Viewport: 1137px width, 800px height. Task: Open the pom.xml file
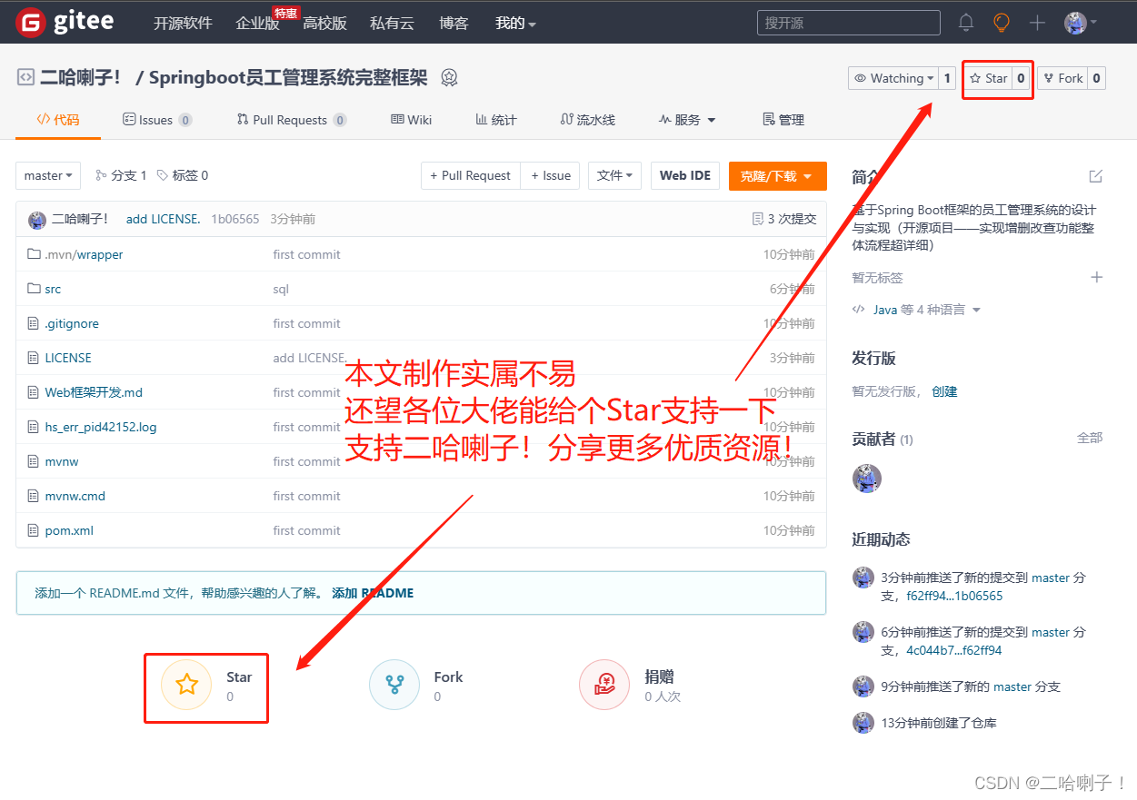pos(69,530)
